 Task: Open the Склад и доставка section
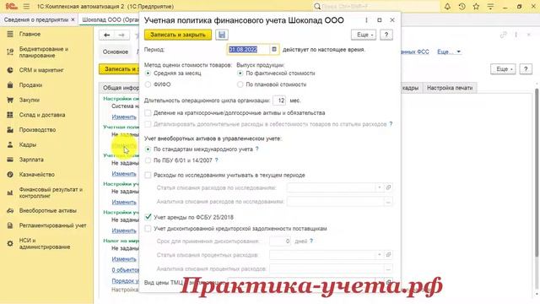(41, 115)
